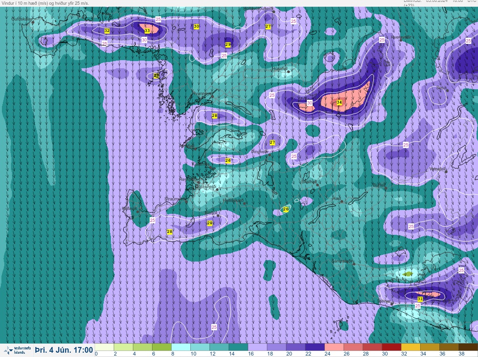The width and height of the screenshot is (478, 357).
Task: Click the Búrfell station label
Action: pyautogui.click(x=379, y=185)
